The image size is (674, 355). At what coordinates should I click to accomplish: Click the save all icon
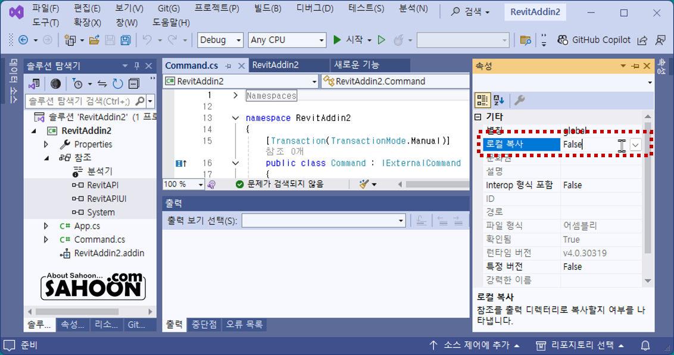126,40
